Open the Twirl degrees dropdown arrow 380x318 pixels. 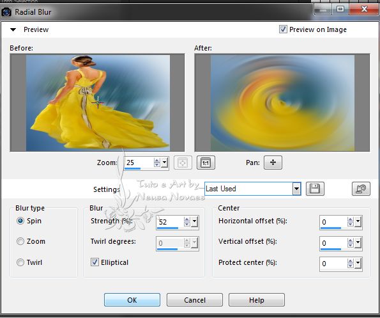pyautogui.click(x=195, y=242)
